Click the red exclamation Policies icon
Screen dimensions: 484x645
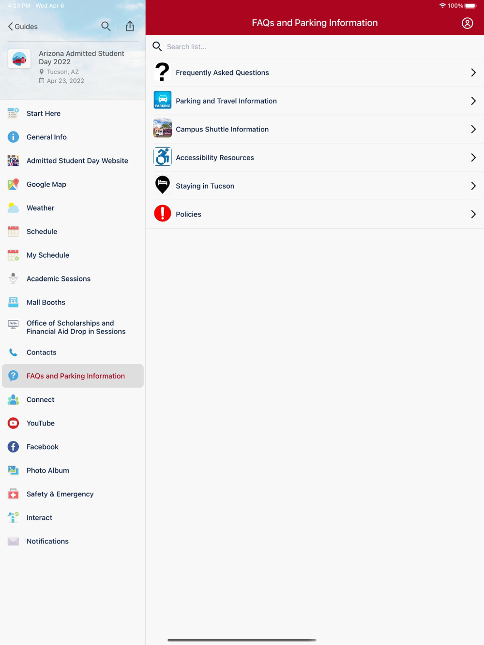(x=163, y=213)
